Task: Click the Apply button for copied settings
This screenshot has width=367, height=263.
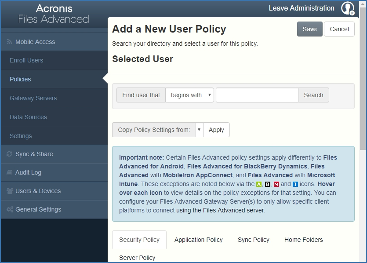Action: pyautogui.click(x=216, y=130)
